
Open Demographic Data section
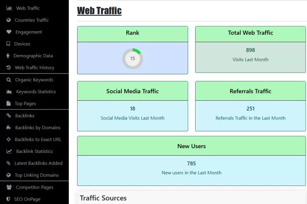tap(33, 56)
